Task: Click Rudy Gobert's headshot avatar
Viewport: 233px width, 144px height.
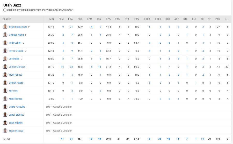Action: [5, 43]
